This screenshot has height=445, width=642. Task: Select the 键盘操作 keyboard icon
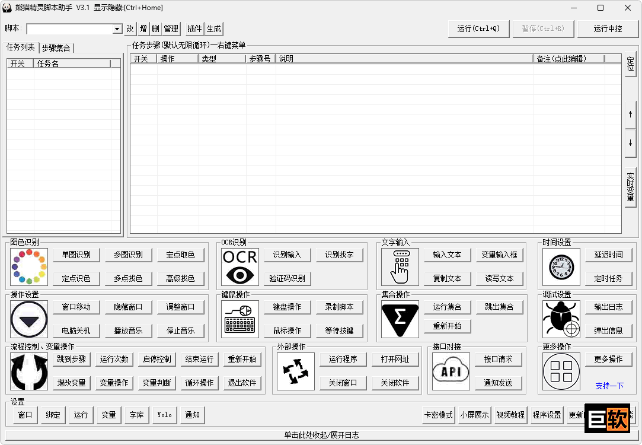point(239,319)
